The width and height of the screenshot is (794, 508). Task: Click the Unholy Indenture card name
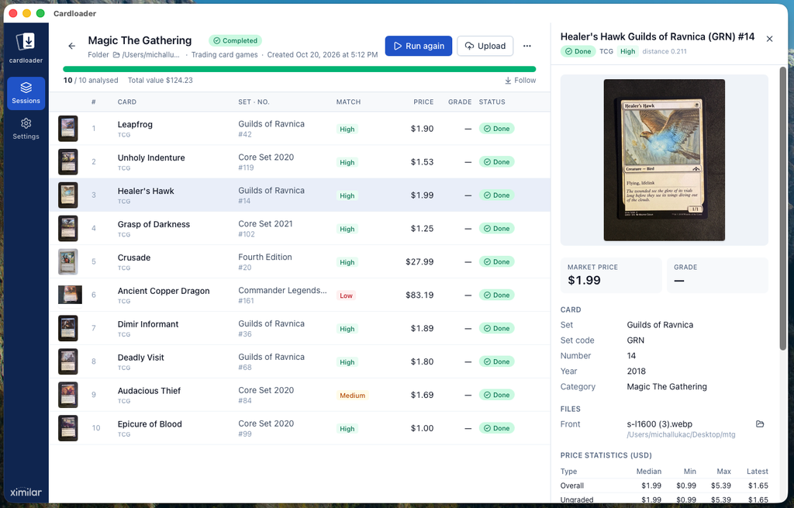tap(151, 157)
